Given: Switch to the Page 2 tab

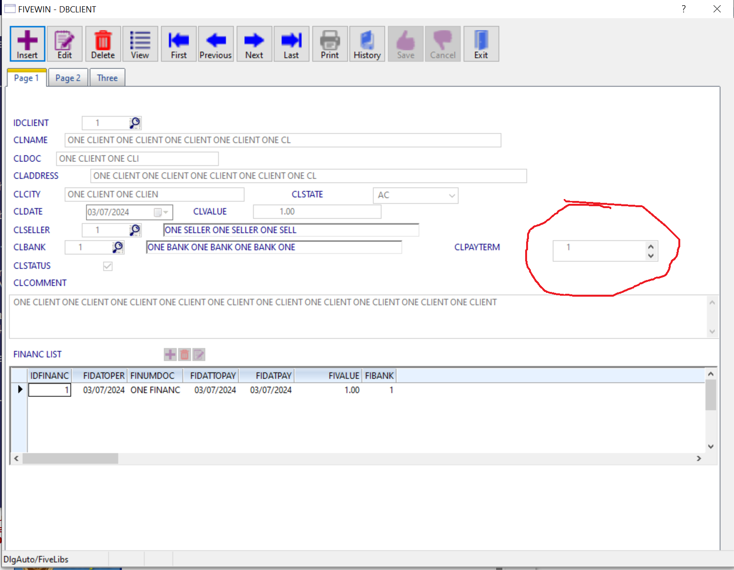Looking at the screenshot, I should pyautogui.click(x=68, y=78).
